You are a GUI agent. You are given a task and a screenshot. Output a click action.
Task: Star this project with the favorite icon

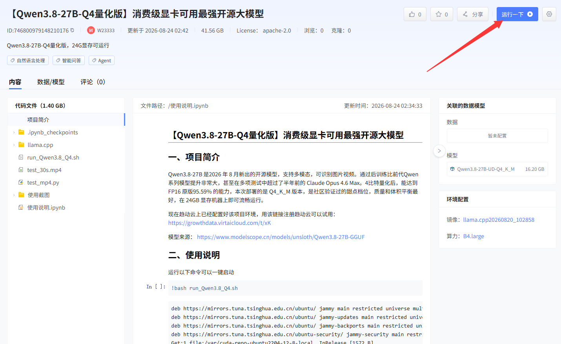439,14
